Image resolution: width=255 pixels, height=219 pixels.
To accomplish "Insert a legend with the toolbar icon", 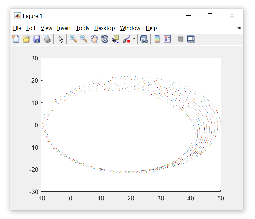I will coord(167,39).
